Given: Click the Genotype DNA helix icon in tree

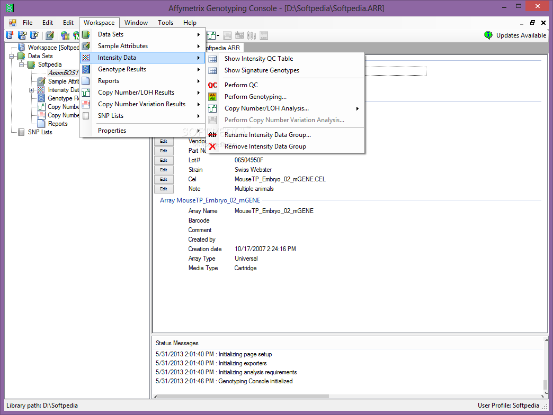Looking at the screenshot, I should pos(41,98).
